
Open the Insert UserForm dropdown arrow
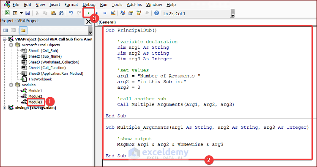pyautogui.click(x=21, y=13)
